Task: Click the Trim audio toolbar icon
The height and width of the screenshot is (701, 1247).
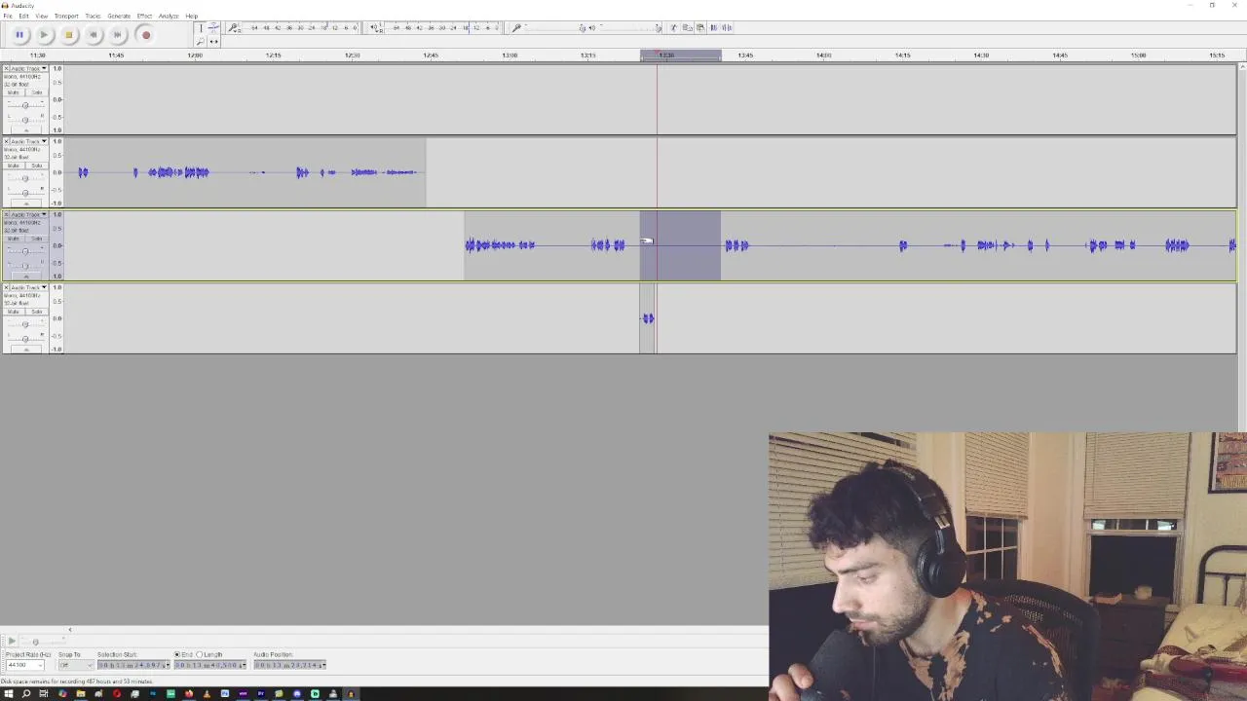Action: point(713,28)
